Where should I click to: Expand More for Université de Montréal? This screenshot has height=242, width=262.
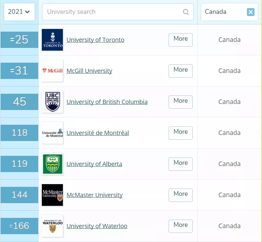180,133
